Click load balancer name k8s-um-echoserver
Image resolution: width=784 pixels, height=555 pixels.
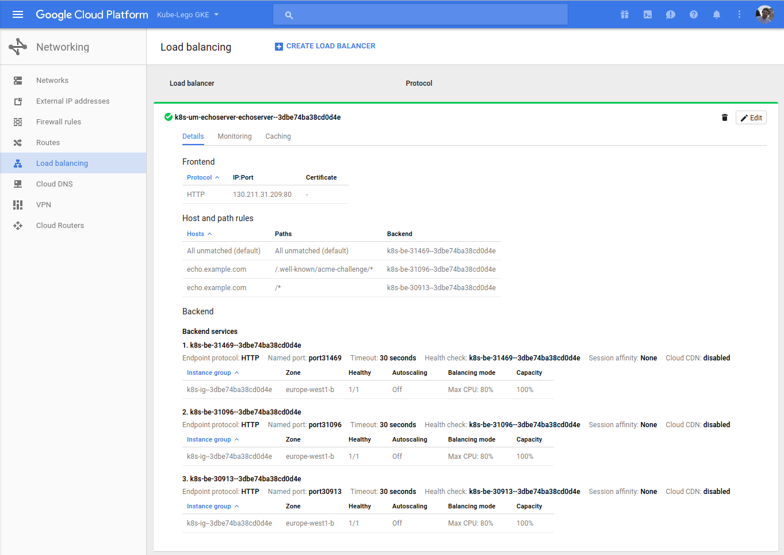point(258,117)
